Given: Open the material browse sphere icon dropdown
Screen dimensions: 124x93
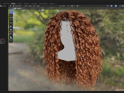Looking at the screenshot, I should pyautogui.click(x=1, y=6).
